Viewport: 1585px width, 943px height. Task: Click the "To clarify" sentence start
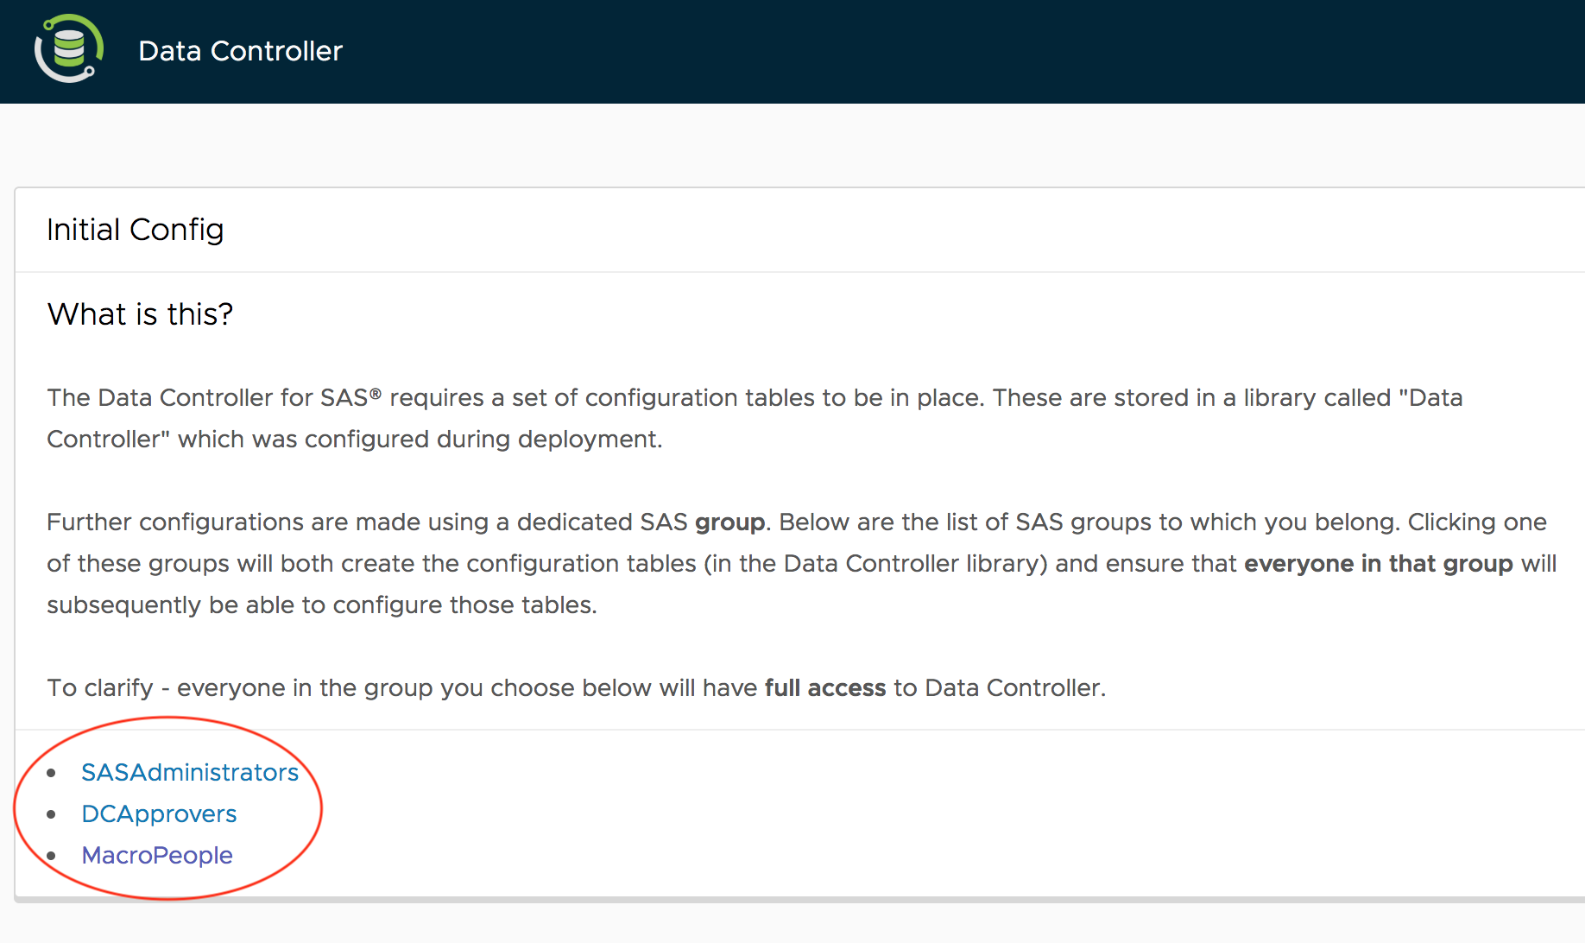pyautogui.click(x=99, y=688)
